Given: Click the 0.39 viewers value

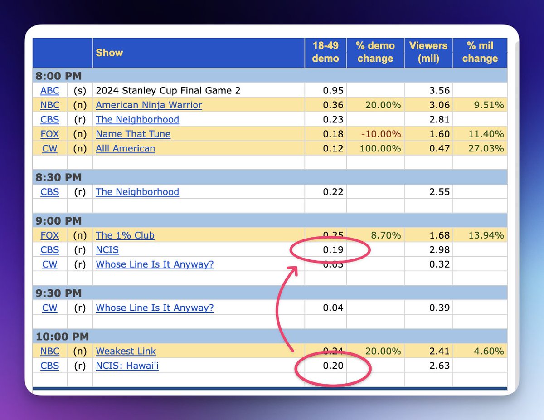Looking at the screenshot, I should 440,308.
